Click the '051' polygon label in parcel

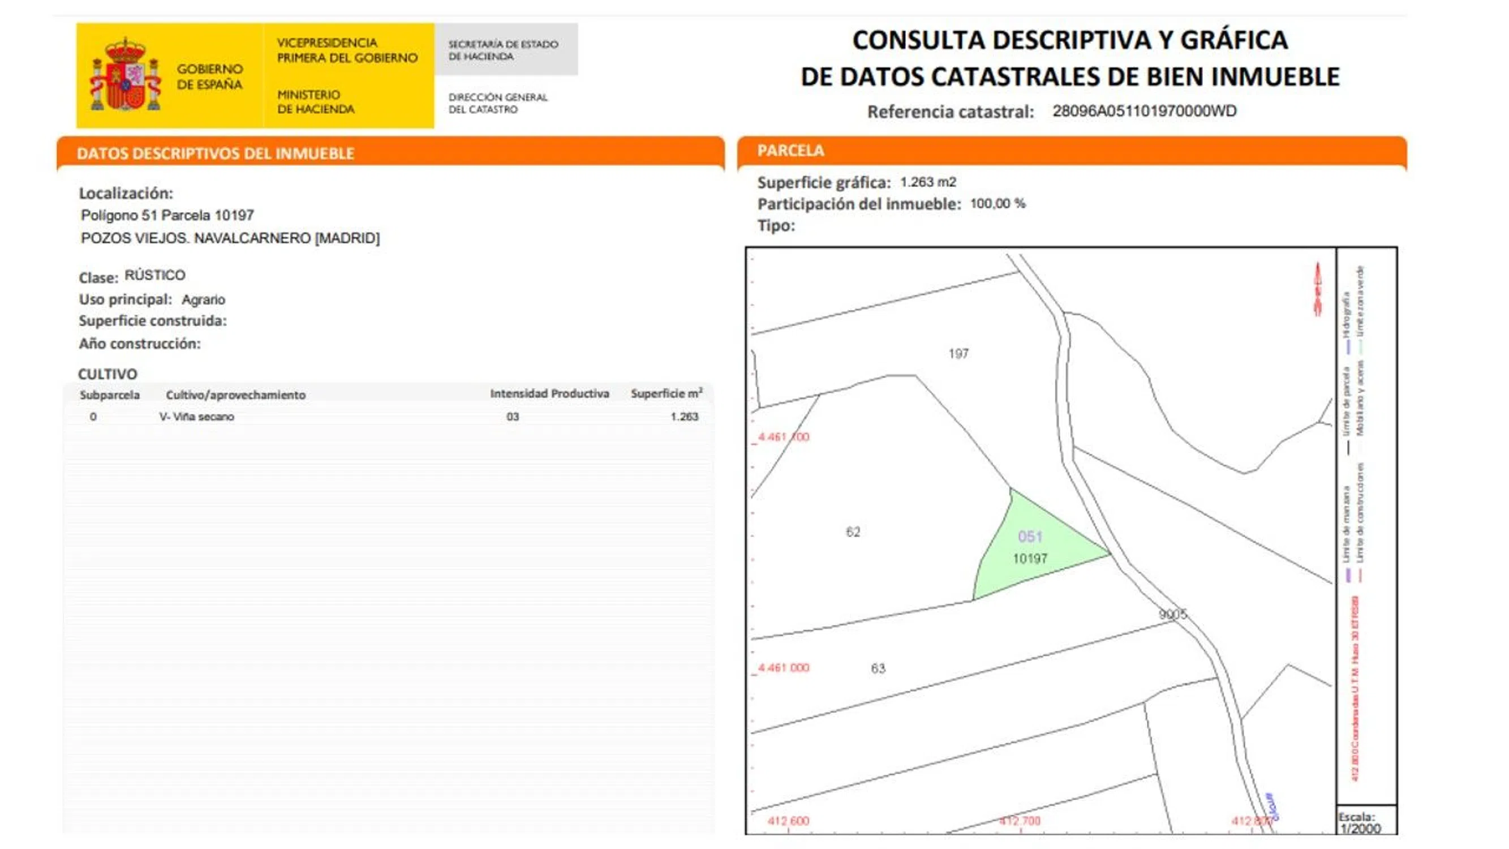point(1030,537)
